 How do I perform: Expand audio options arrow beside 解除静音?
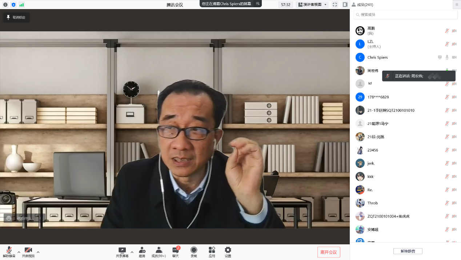point(19,252)
